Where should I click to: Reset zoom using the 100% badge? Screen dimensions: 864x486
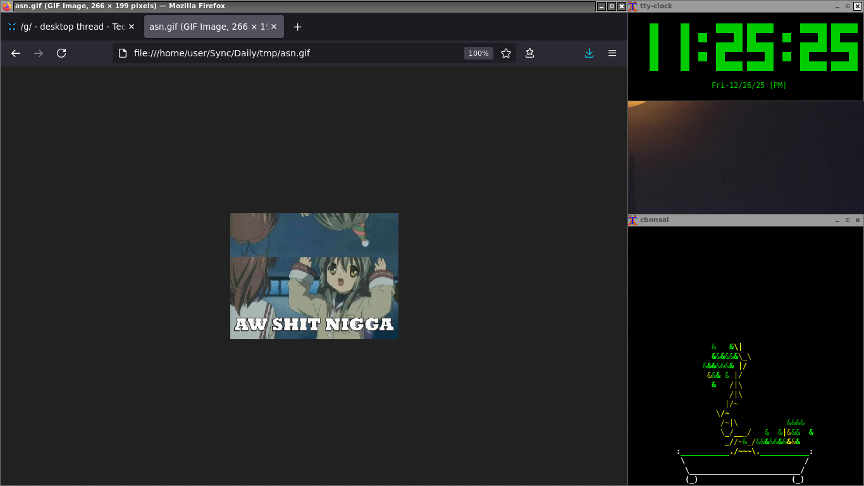478,53
